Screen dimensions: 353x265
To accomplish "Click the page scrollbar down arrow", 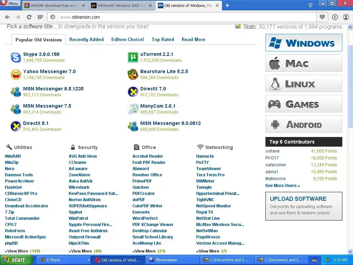I will [350, 252].
